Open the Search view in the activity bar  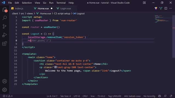pyautogui.click(x=5, y=18)
